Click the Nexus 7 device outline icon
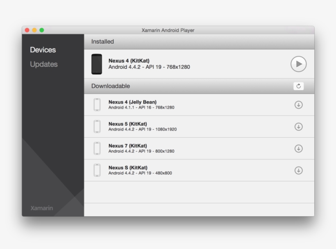The width and height of the screenshot is (336, 249). (98, 147)
